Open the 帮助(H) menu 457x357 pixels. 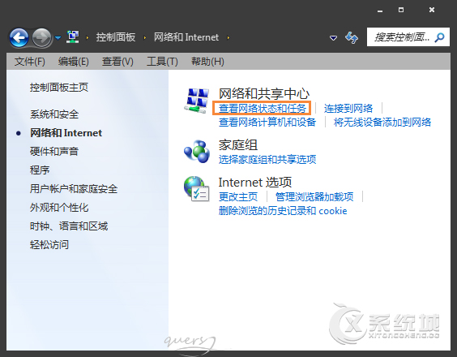click(x=207, y=62)
